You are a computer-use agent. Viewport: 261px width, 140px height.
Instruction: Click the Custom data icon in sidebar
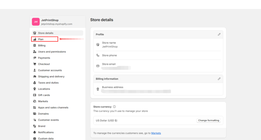pyautogui.click(x=35, y=138)
